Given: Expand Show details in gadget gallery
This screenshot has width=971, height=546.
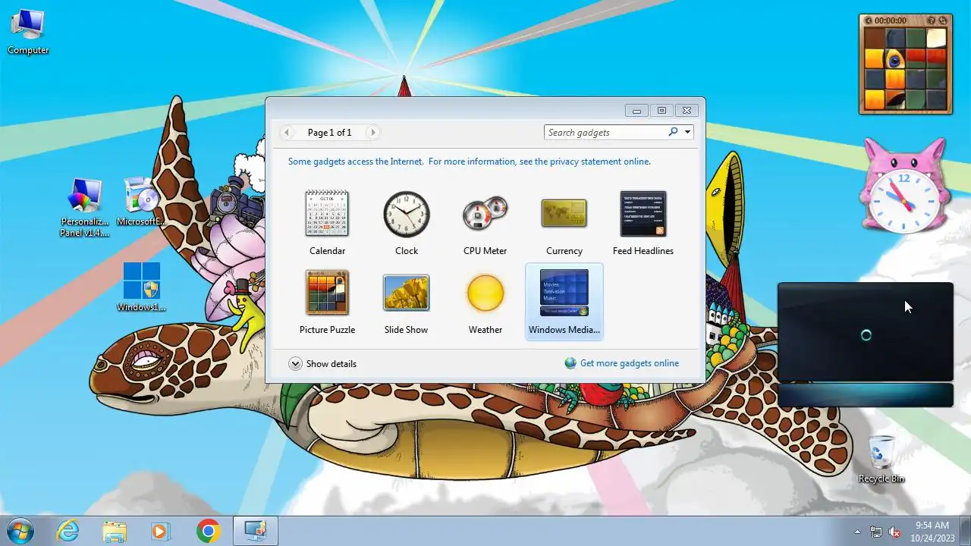Looking at the screenshot, I should 322,364.
